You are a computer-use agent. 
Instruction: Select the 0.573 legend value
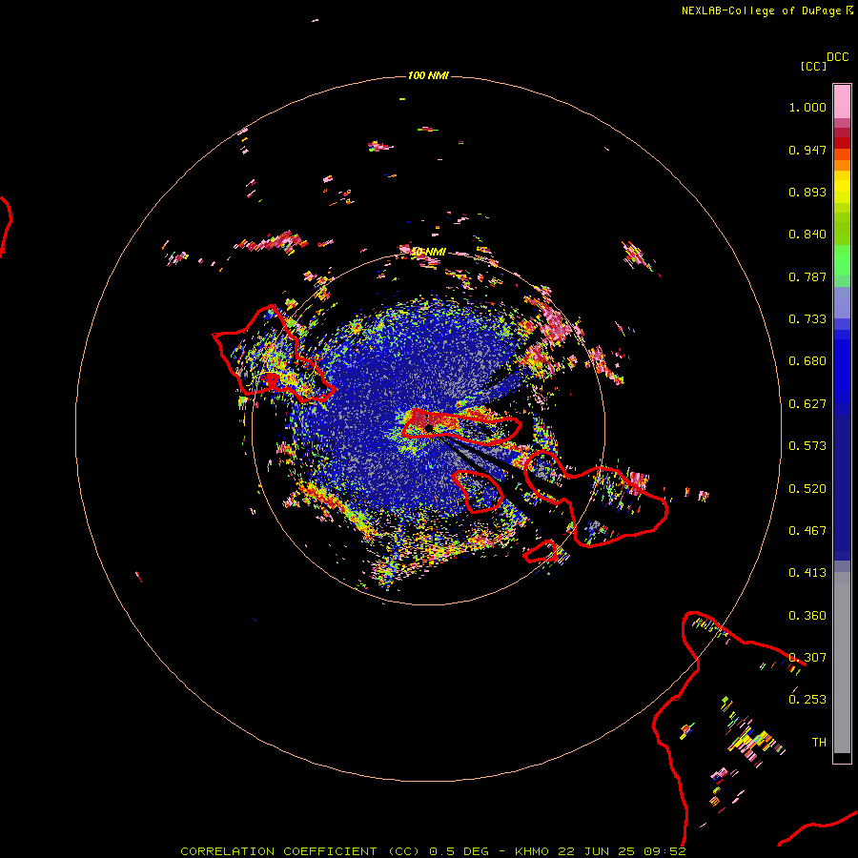click(807, 446)
